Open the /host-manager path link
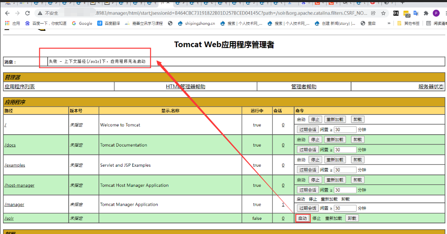Screen dimensions: 447x234 (x=19, y=185)
